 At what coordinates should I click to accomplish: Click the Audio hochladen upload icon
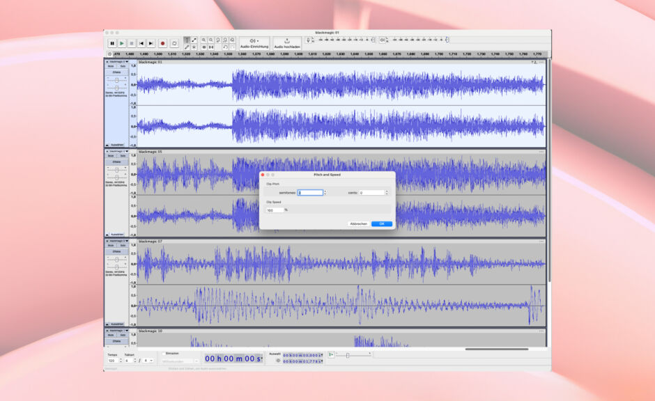pyautogui.click(x=287, y=40)
